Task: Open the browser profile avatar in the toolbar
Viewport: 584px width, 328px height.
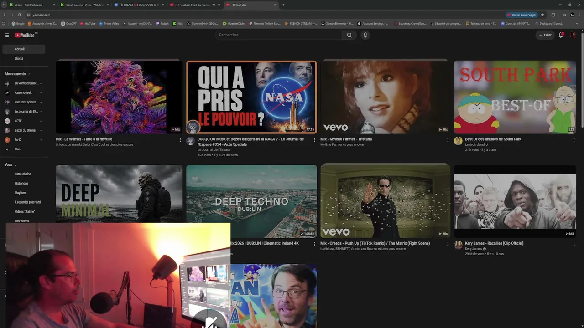Action: pos(572,15)
